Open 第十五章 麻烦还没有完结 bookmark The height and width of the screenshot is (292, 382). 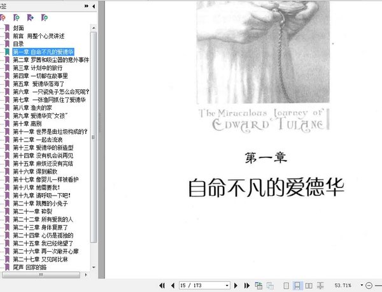point(43,163)
